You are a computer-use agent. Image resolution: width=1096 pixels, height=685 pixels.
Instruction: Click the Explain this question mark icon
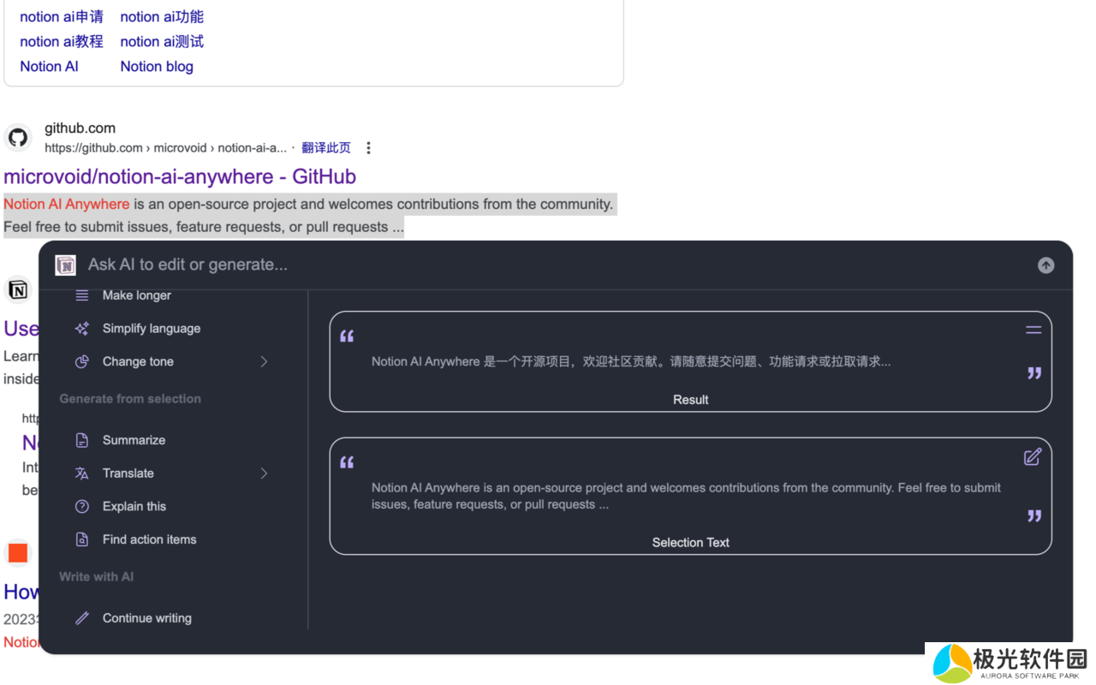tap(82, 506)
